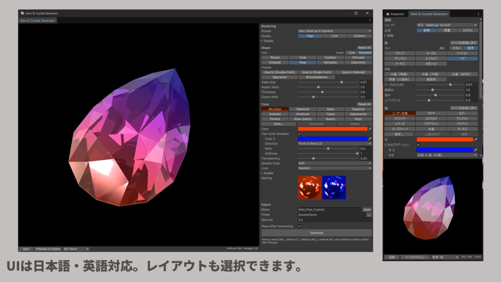Click the Crown Ratio value field 0.3
501x282 pixels.
(365, 97)
